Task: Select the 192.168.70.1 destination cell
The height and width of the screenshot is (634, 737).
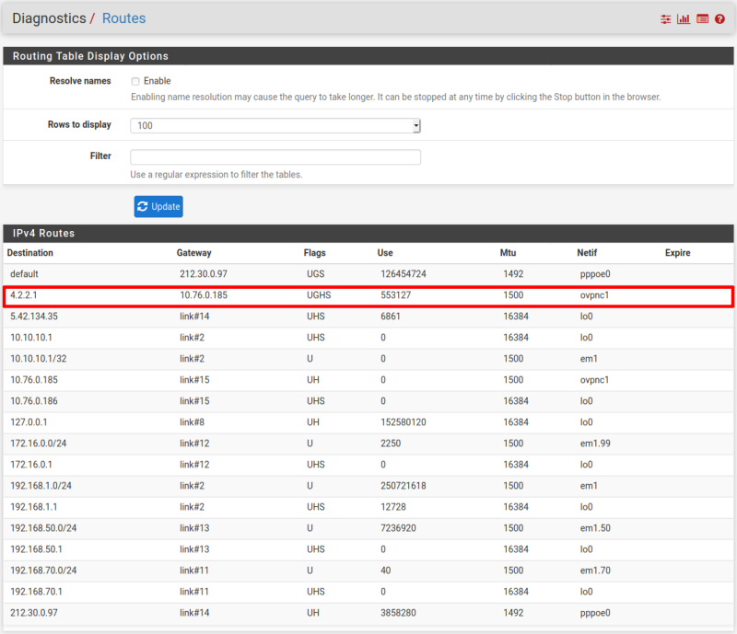Action: click(36, 591)
